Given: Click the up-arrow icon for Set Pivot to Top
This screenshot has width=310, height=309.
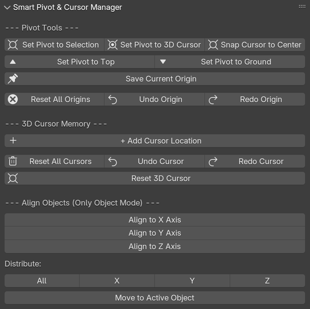Looking at the screenshot, I should 13,62.
